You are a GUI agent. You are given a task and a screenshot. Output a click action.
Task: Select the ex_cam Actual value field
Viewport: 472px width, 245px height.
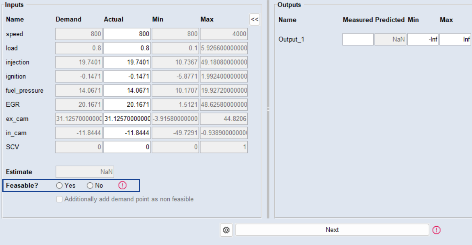127,118
